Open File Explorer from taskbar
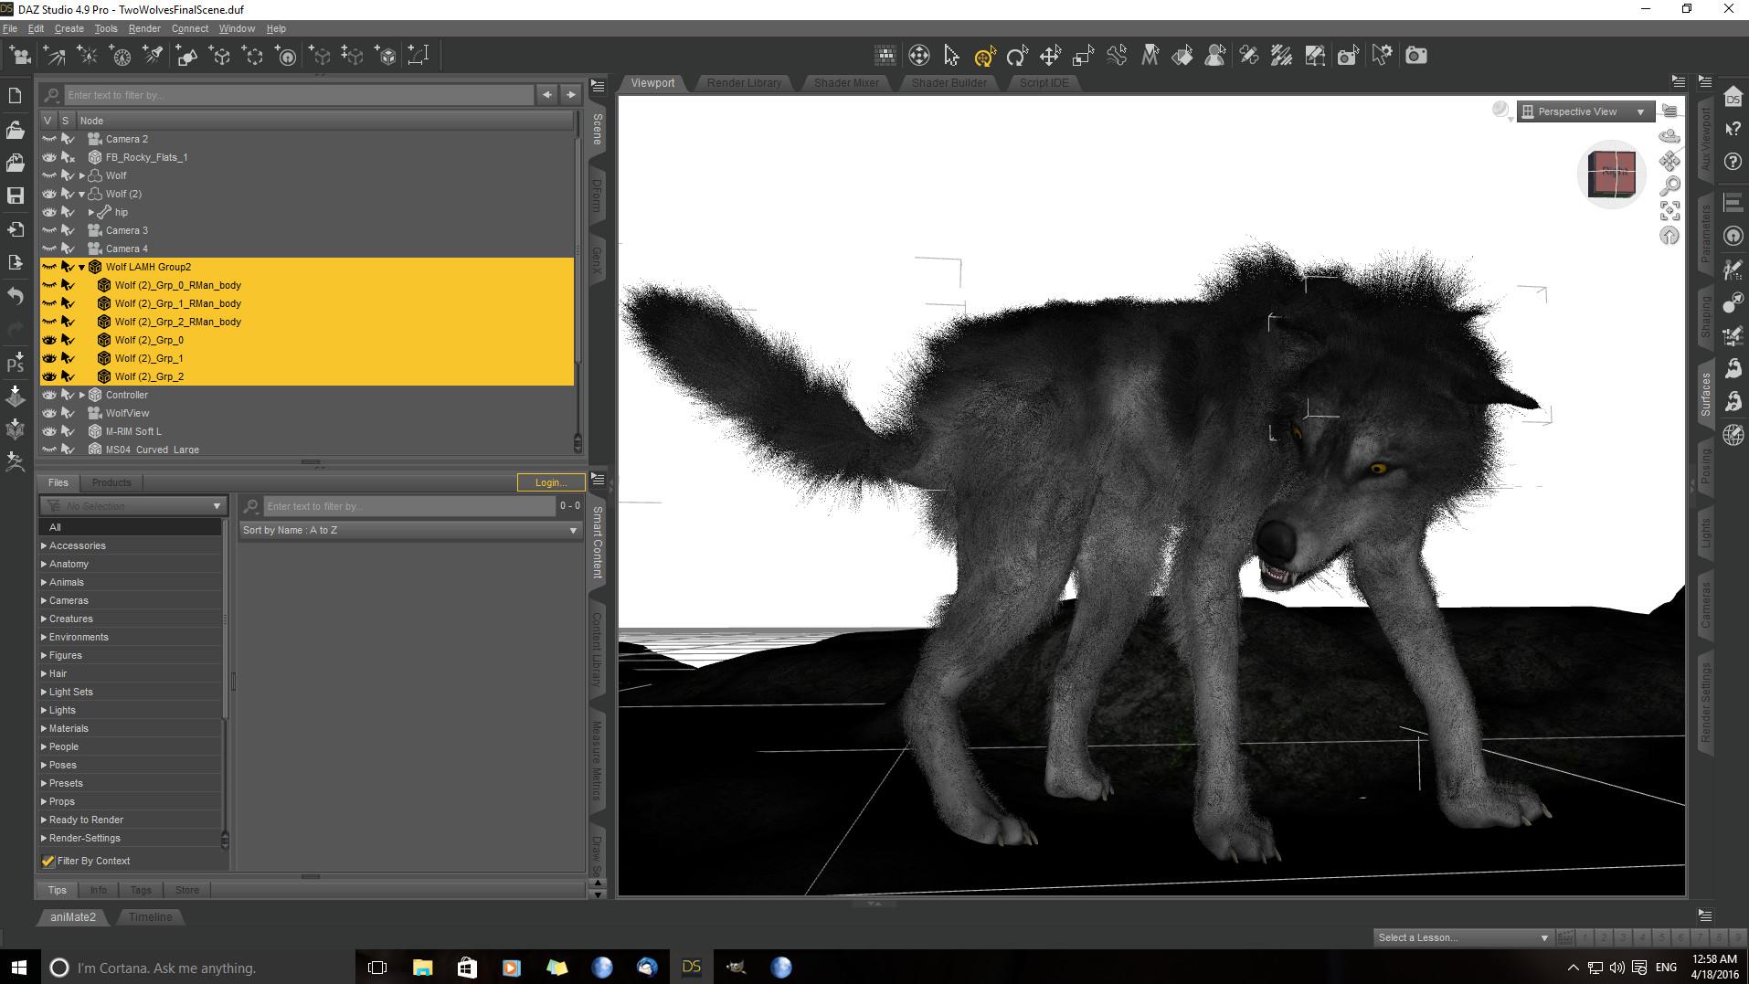This screenshot has width=1749, height=984. (x=422, y=967)
